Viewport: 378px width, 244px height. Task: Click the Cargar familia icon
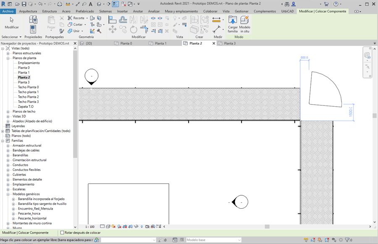click(x=232, y=20)
